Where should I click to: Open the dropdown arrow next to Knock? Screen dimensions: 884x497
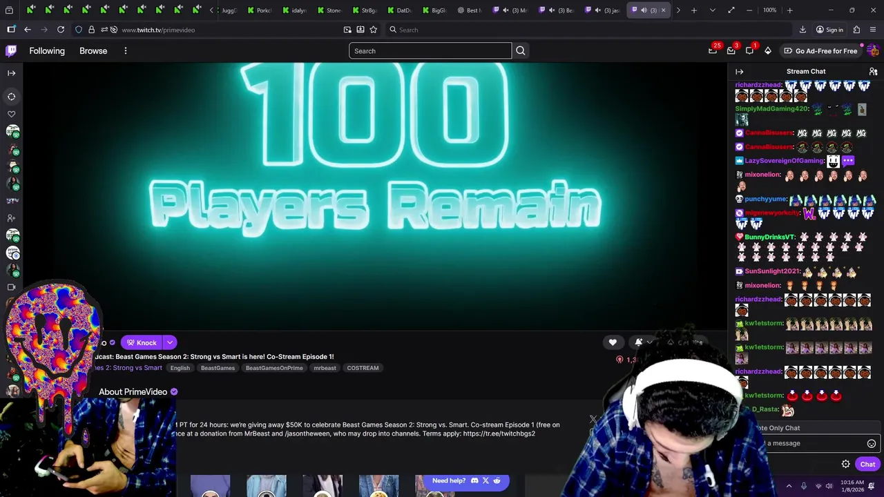click(x=170, y=342)
